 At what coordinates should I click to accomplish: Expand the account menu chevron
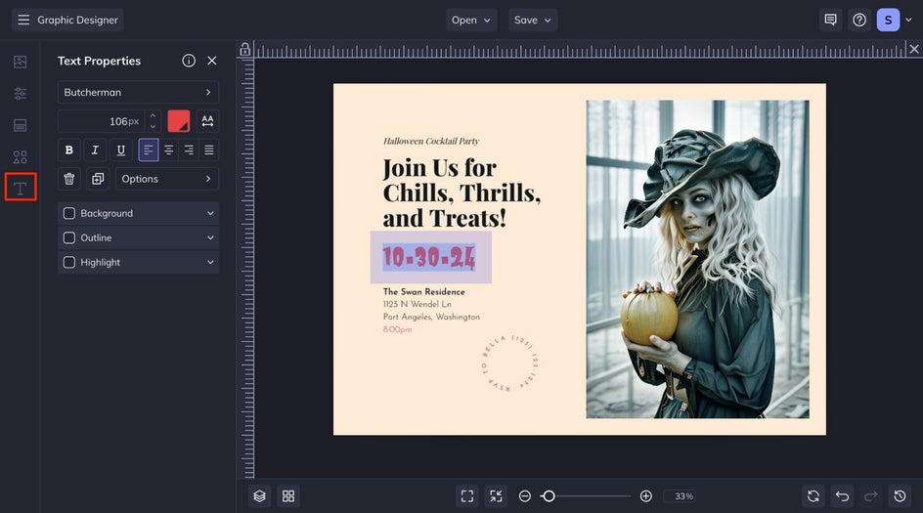(x=908, y=20)
